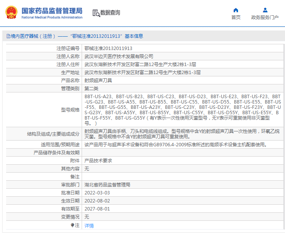Viewport: 285px width, 233px height.
Task: Click production address 武汉市东湖新技术开发区 value
Action: click(143, 73)
